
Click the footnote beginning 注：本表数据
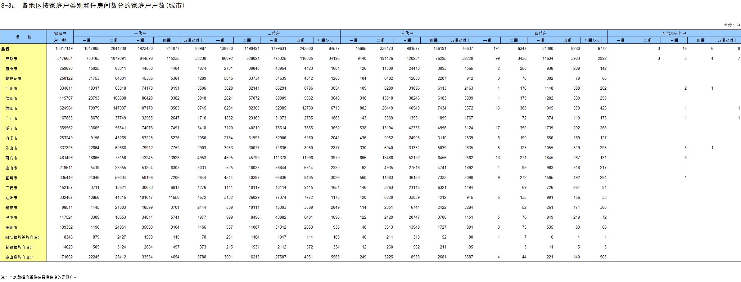point(39,277)
